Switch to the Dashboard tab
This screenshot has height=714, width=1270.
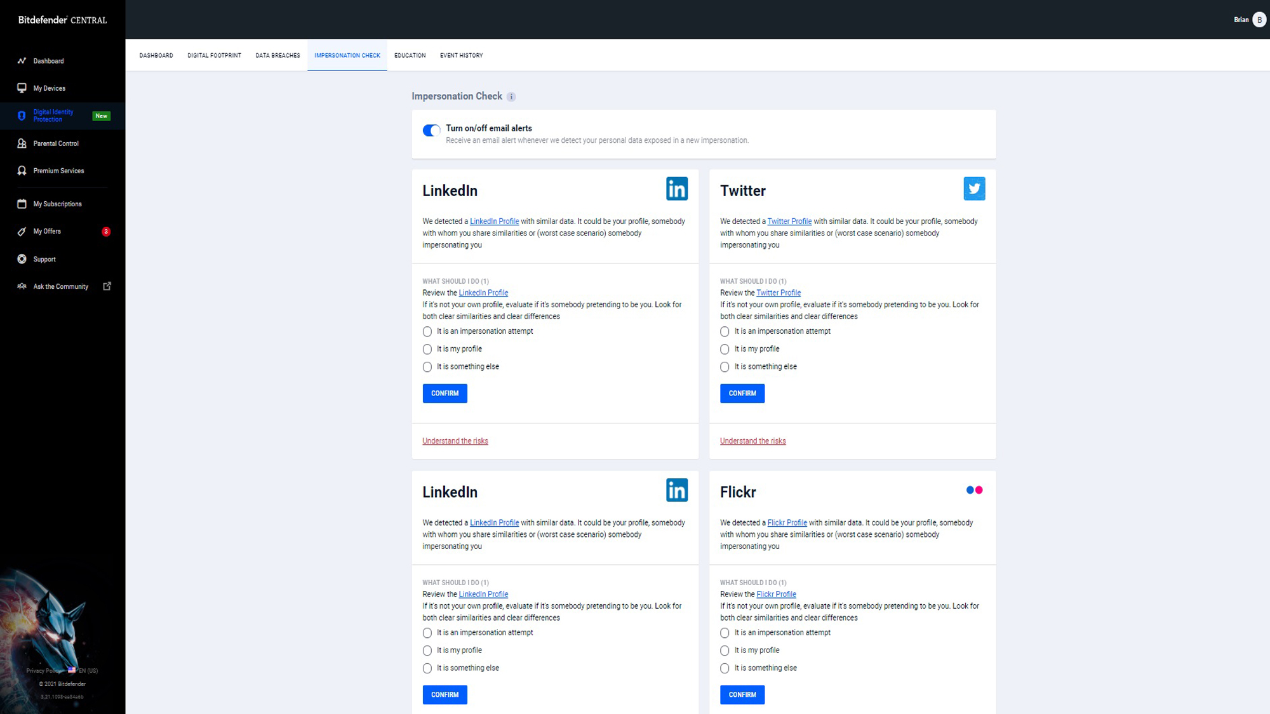pos(156,55)
